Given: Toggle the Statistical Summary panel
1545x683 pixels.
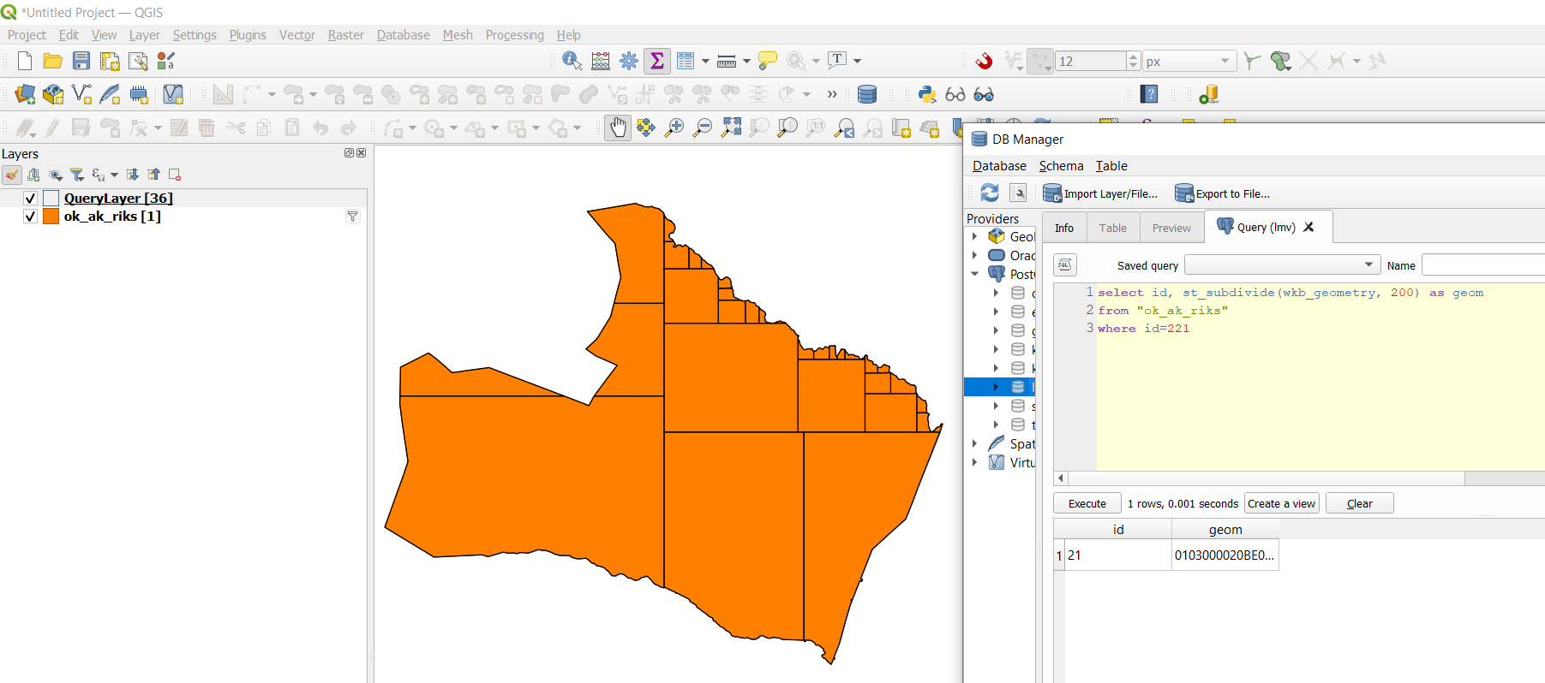Looking at the screenshot, I should [x=657, y=61].
